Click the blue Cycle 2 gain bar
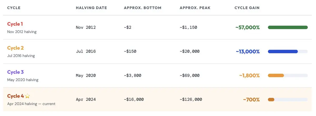 [283, 51]
